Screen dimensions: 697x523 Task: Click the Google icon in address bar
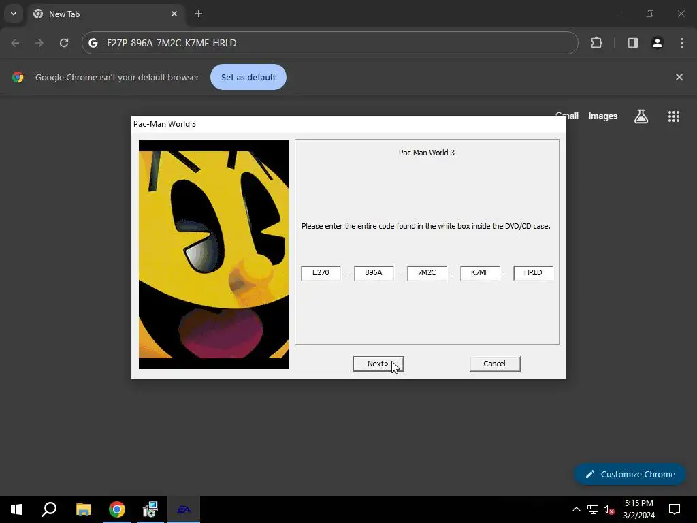coord(93,43)
